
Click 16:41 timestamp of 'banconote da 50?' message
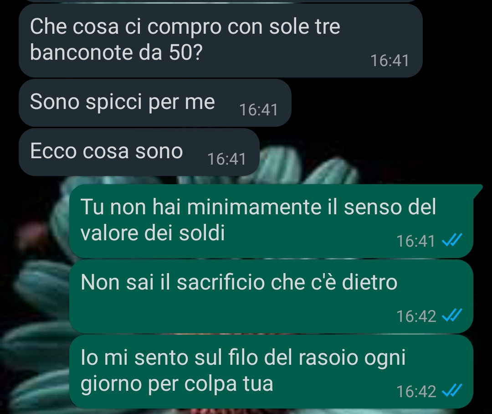389,61
